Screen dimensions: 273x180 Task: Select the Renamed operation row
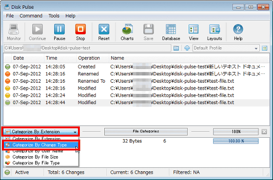coord(136,74)
